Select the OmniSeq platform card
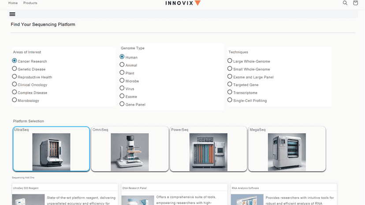Viewport: 365px width, 205px height. [130, 149]
